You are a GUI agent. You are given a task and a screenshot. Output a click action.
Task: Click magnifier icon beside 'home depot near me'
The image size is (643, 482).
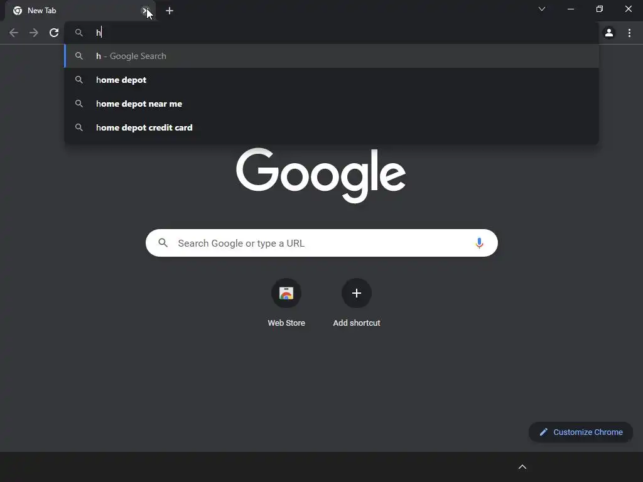point(79,104)
